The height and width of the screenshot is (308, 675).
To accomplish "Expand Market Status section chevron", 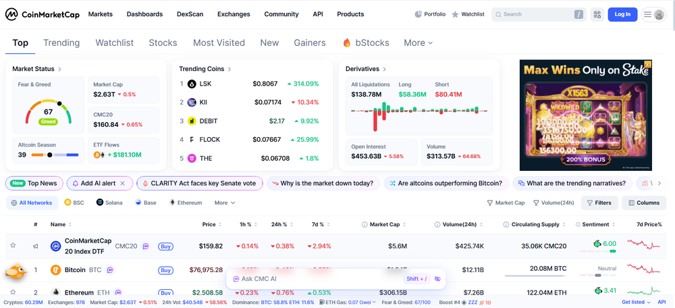I will tap(60, 69).
